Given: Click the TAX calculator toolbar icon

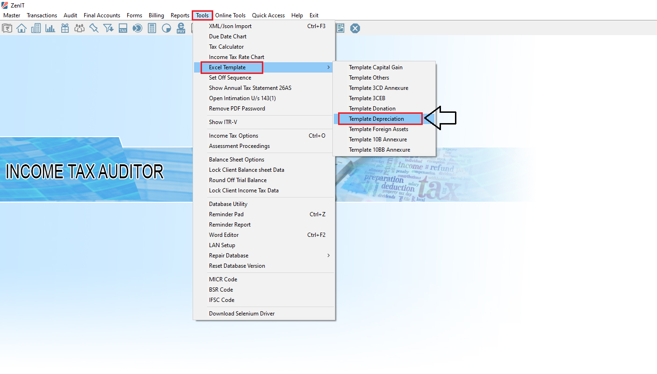Looking at the screenshot, I should 123,29.
